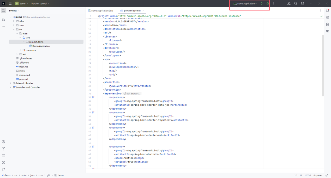Click '4 spaces' indent setting

[318, 175]
